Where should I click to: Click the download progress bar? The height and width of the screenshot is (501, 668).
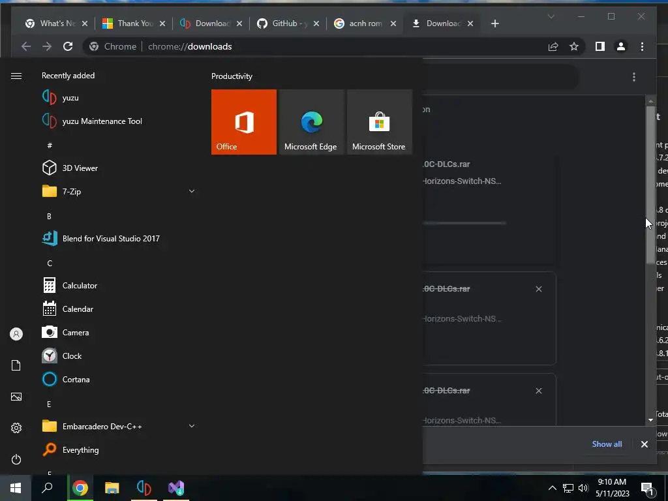coord(464,223)
